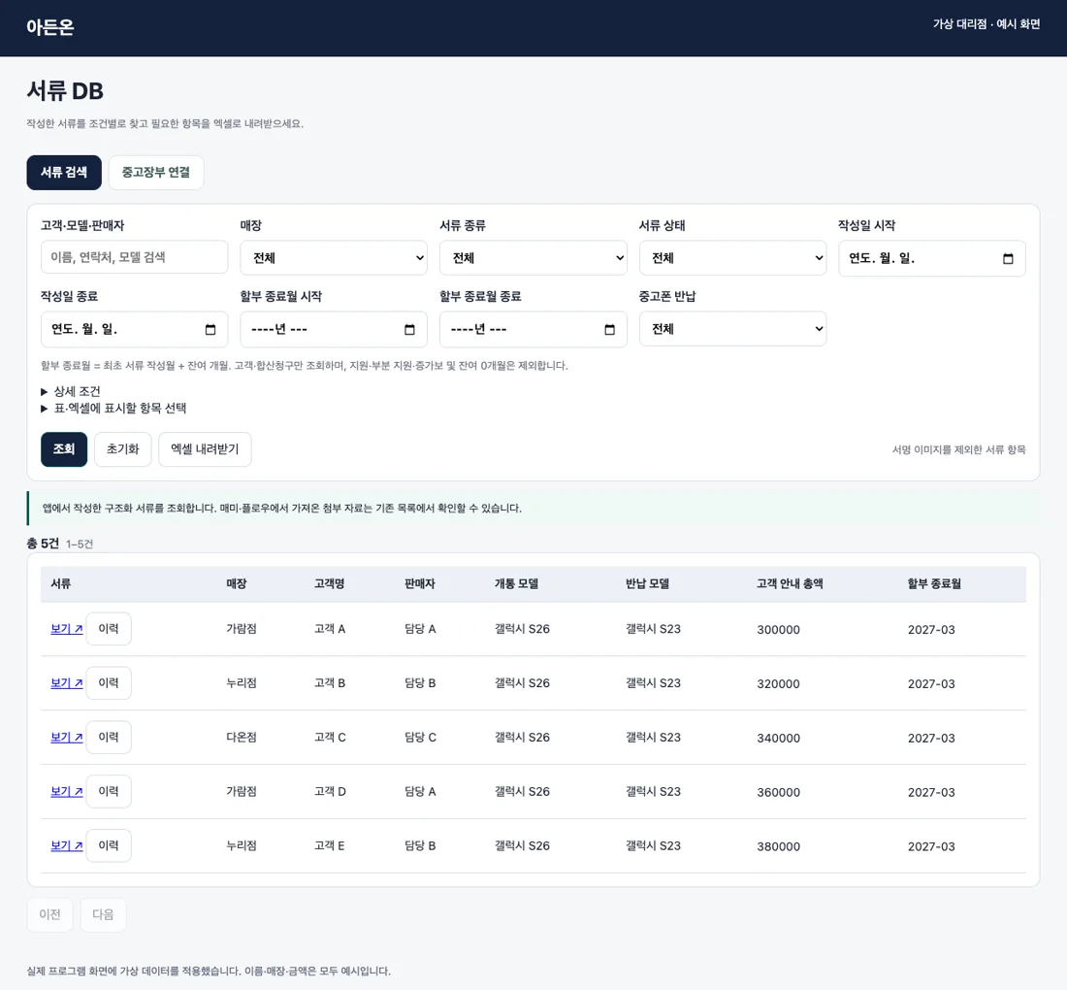Click 이력 button for 고객 D
This screenshot has height=990, width=1067.
pos(109,791)
